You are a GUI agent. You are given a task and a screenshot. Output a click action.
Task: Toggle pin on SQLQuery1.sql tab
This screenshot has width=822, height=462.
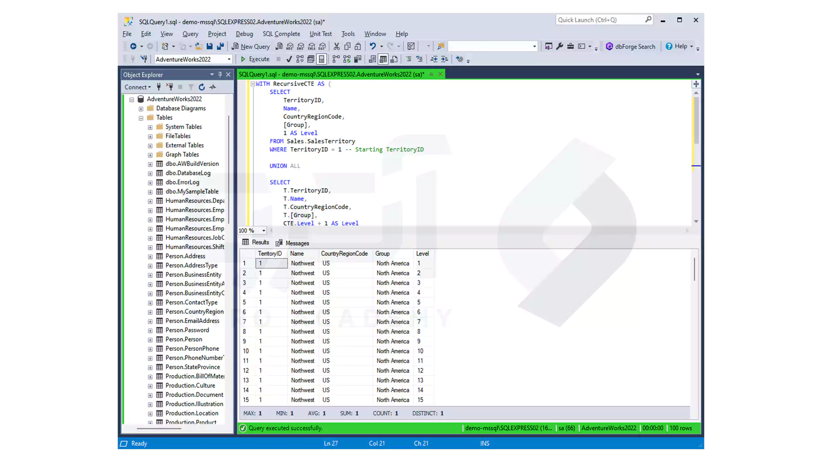[432, 74]
